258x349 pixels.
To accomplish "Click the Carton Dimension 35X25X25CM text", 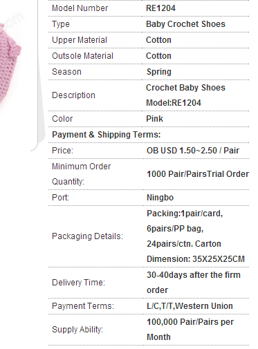I will pos(196,252).
